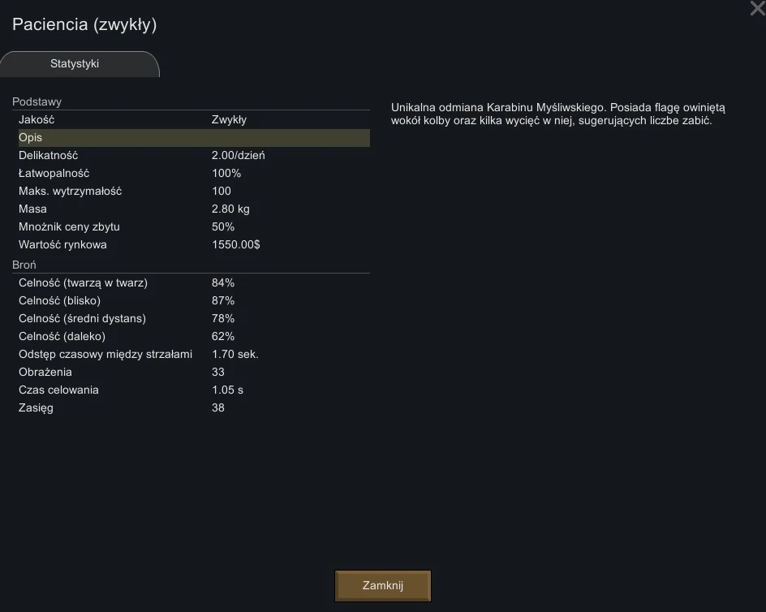Select the Czas celowania row
Screen dimensions: 766x612
194,390
